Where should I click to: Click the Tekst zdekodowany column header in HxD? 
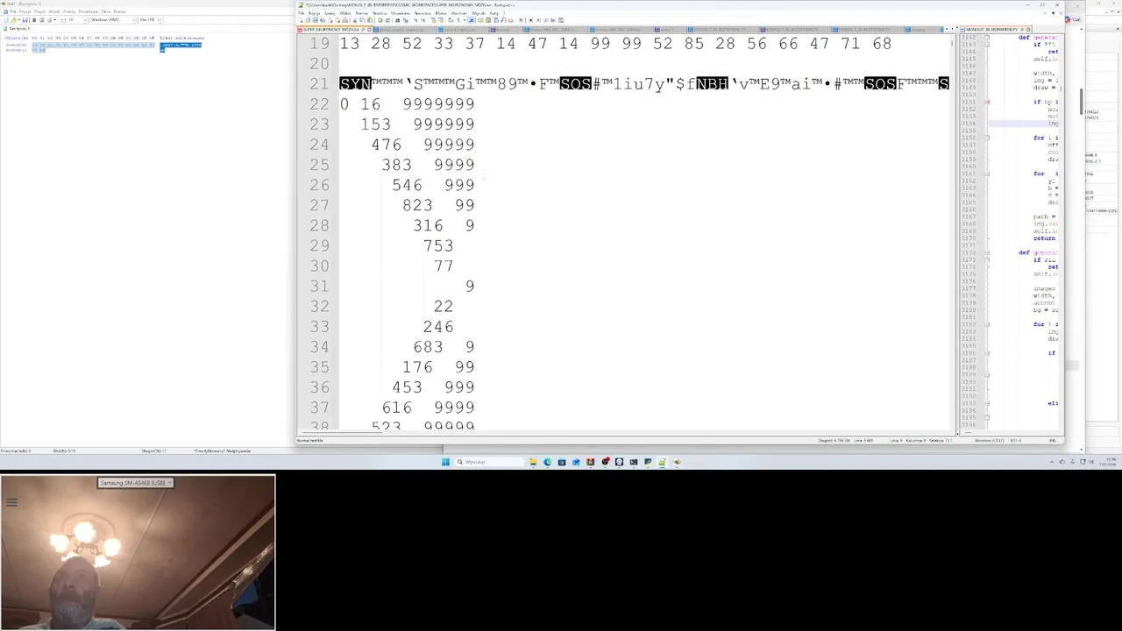pyautogui.click(x=181, y=38)
